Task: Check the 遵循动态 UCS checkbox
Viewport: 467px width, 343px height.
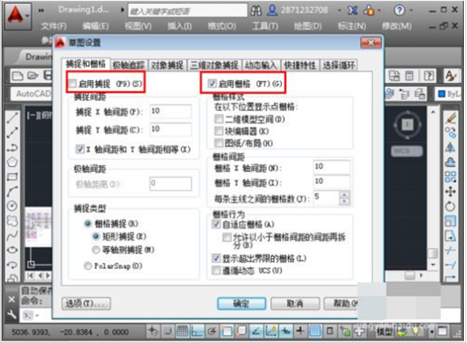Action: point(216,271)
